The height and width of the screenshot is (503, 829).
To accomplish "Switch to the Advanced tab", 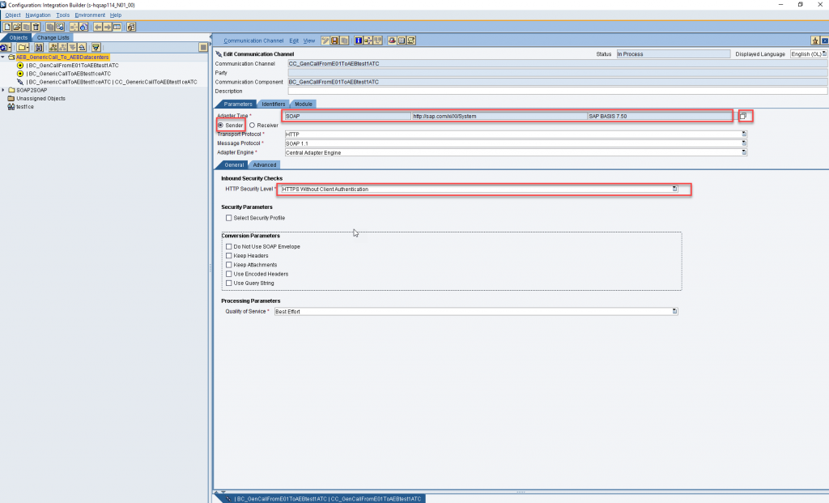I will [265, 165].
